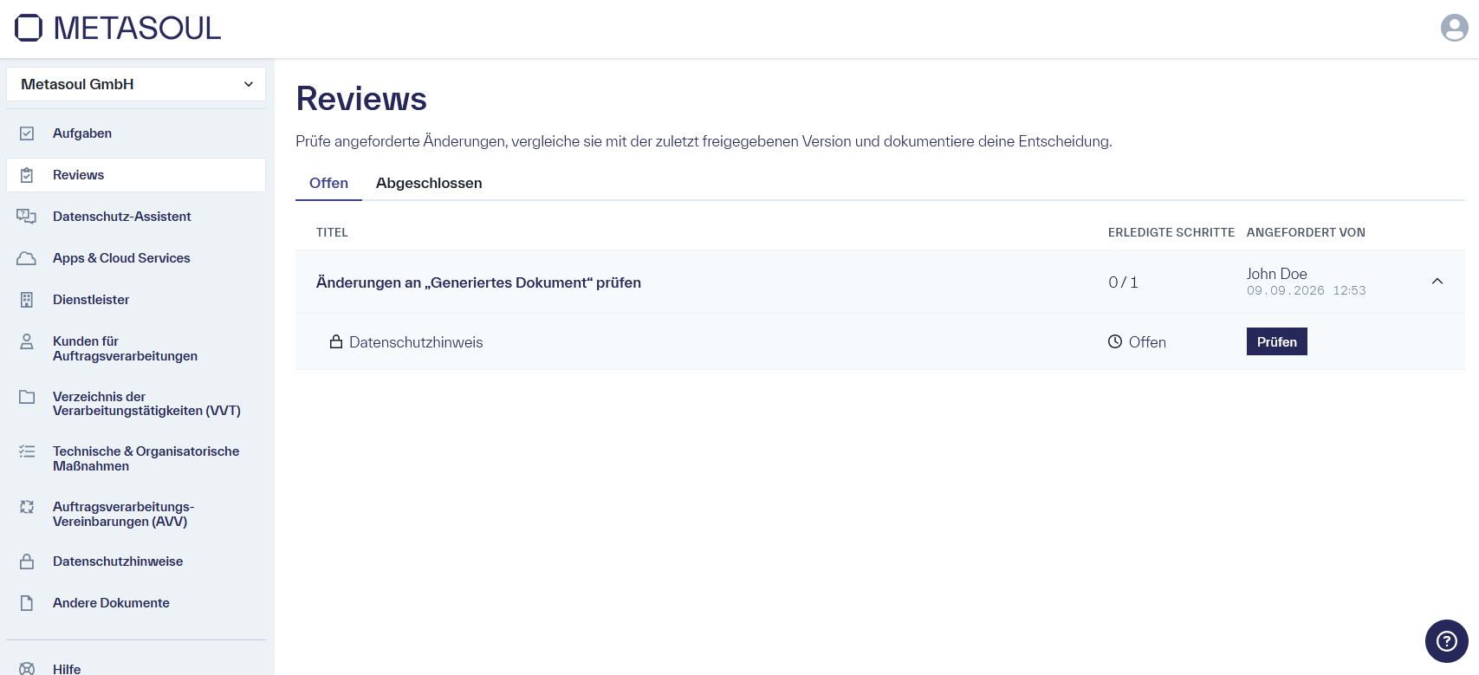
Task: Open the floating help question mark button
Action: 1447,641
